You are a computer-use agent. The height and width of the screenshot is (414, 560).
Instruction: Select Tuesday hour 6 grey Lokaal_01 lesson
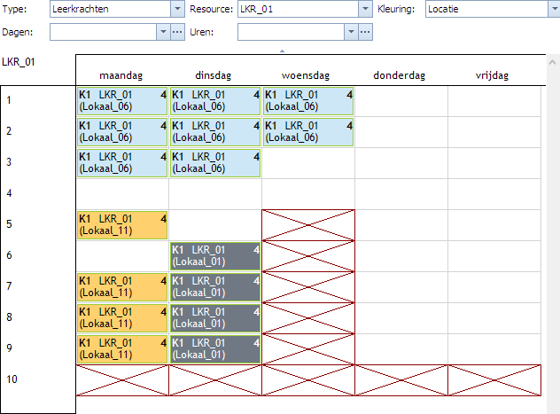click(215, 256)
